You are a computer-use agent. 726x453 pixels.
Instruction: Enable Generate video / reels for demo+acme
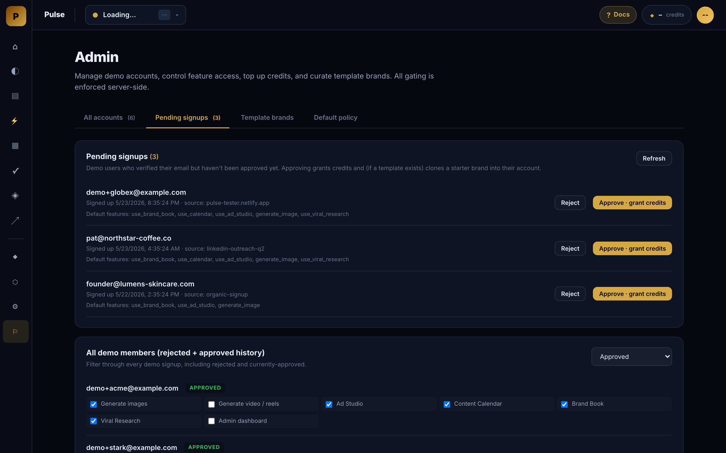(x=211, y=404)
